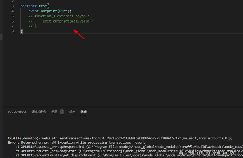Select the 终端 terminal tab
This screenshot has height=158, width=243.
[84, 112]
